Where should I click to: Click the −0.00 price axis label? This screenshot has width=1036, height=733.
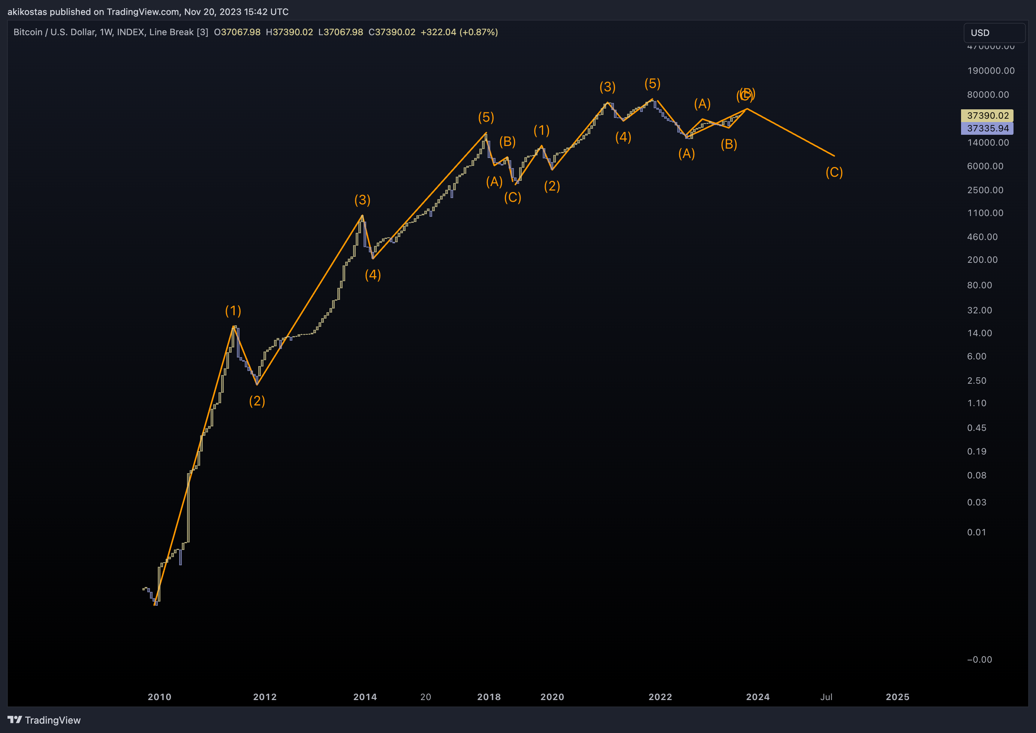tap(979, 660)
